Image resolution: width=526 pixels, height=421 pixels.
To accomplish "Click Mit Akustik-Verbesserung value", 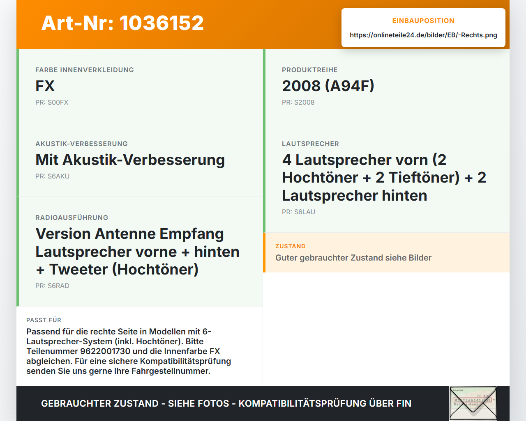I will pyautogui.click(x=130, y=160).
